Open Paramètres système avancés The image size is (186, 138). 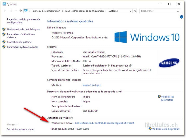point(23,47)
